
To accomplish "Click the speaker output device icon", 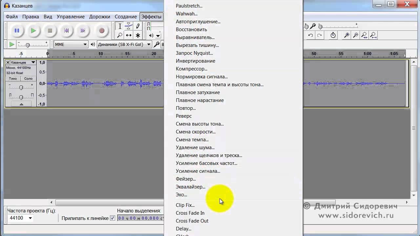I will [x=93, y=44].
